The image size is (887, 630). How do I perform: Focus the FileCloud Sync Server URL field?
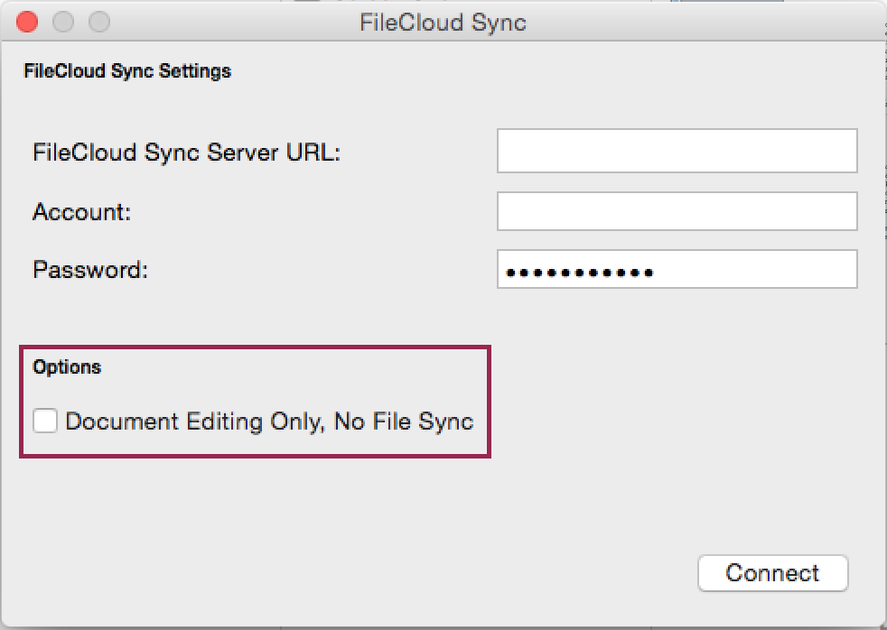pos(677,151)
